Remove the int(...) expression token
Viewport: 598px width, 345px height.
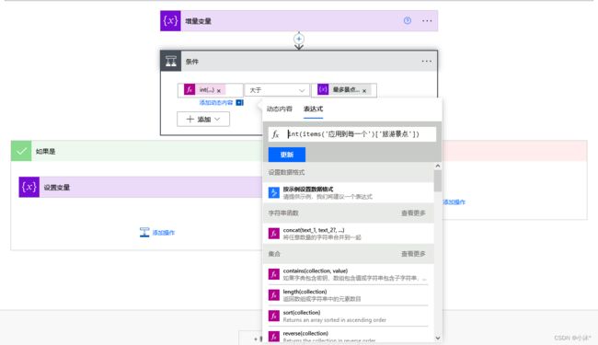pyautogui.click(x=219, y=91)
